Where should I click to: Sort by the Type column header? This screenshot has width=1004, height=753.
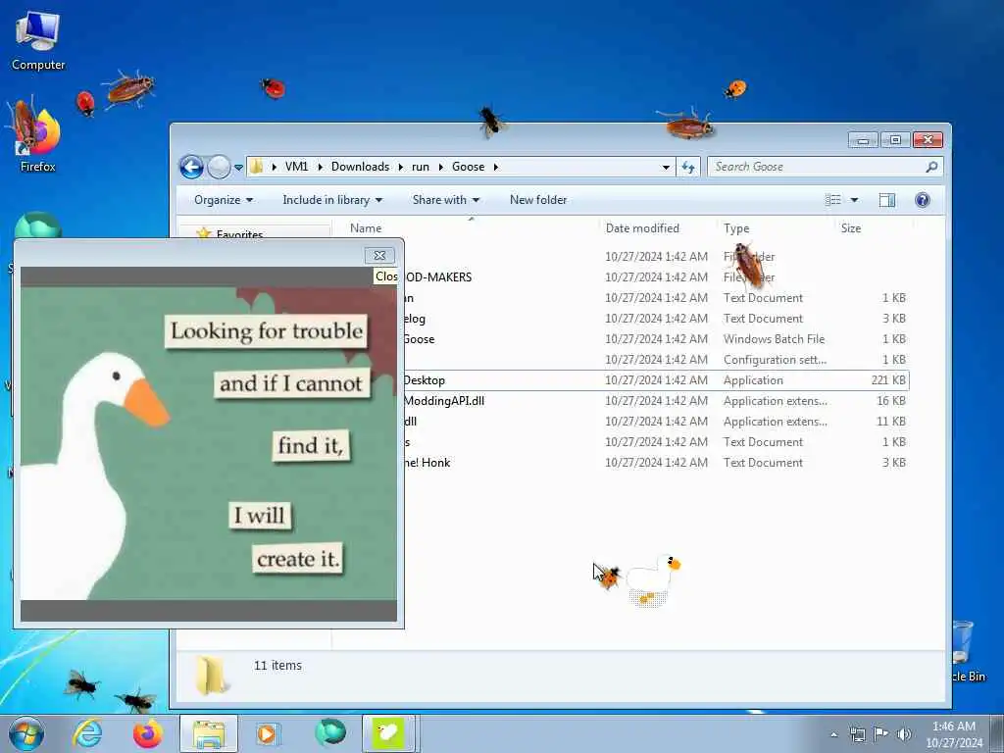coord(736,227)
